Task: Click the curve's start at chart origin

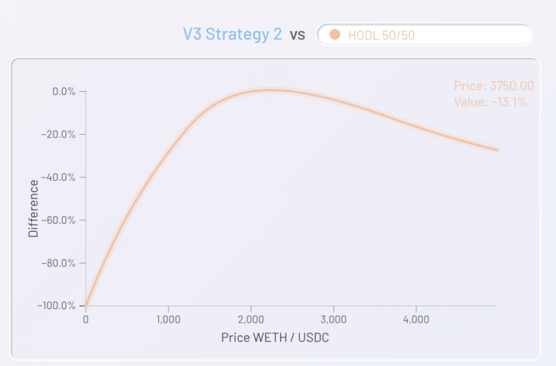Action: click(x=86, y=305)
